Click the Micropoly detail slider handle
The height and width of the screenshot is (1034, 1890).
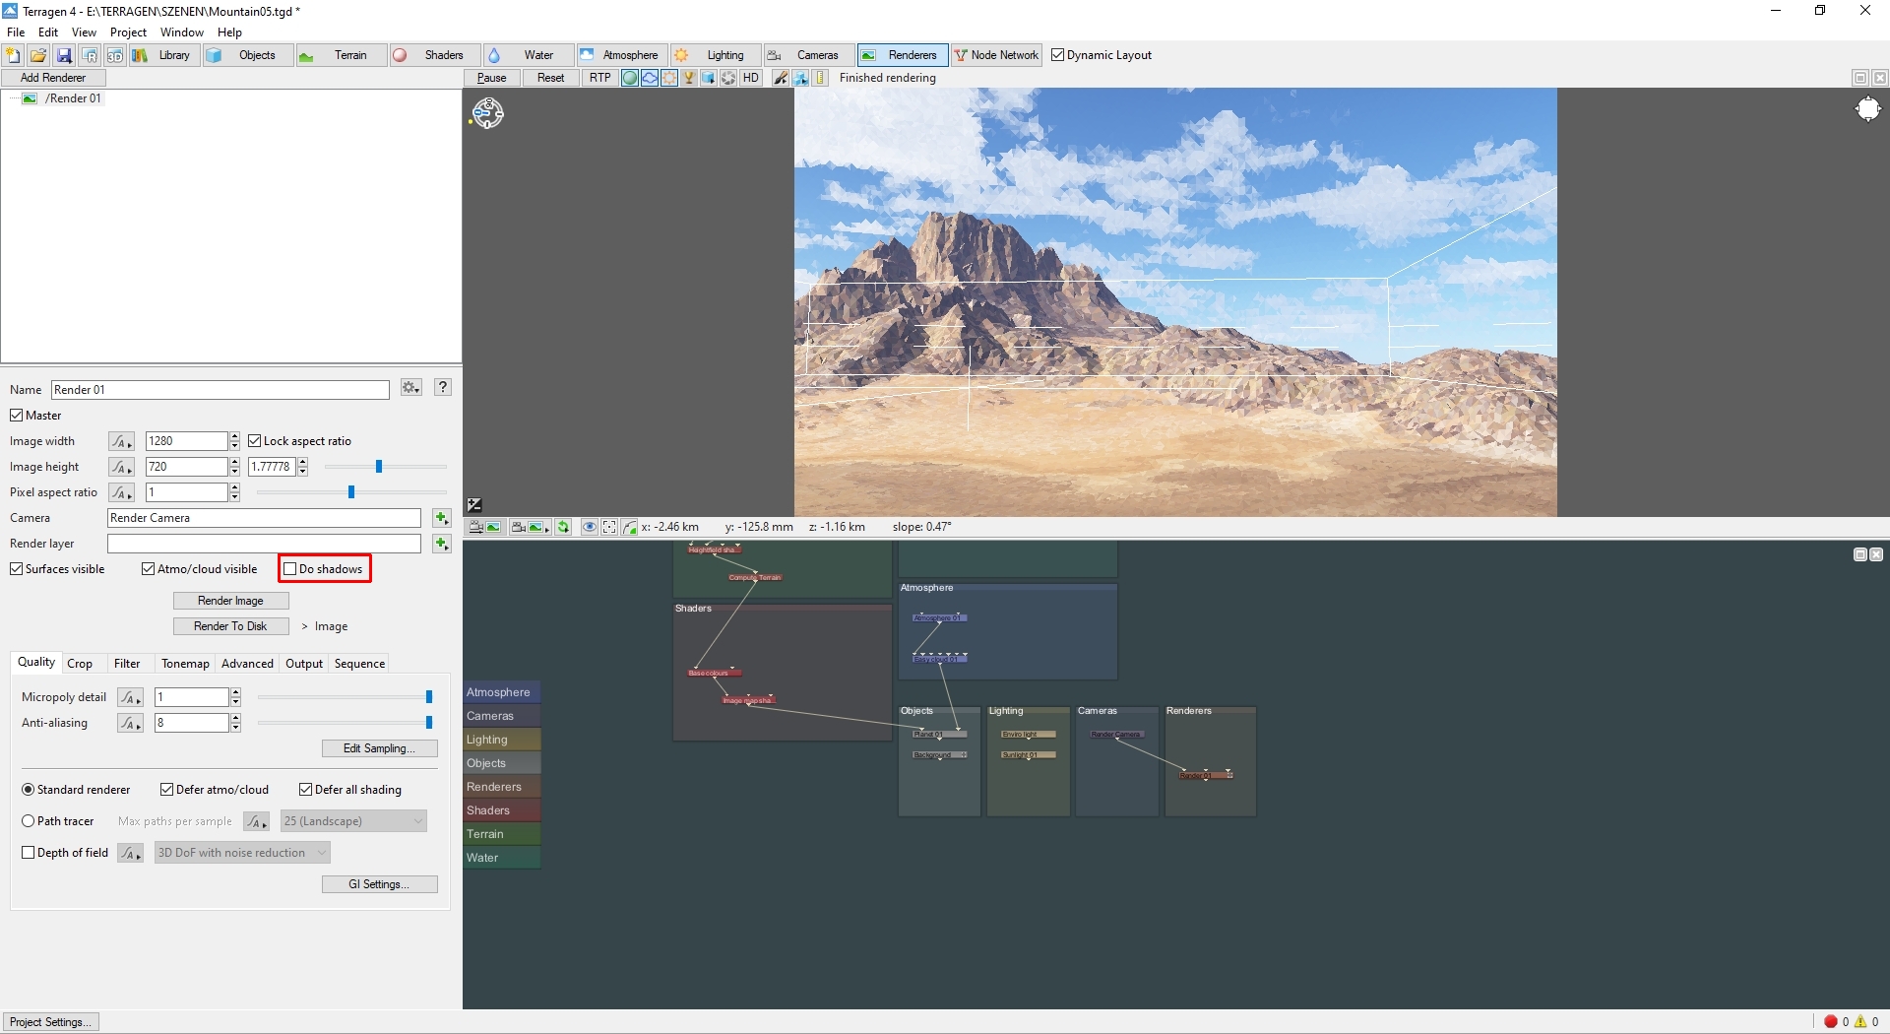[429, 697]
